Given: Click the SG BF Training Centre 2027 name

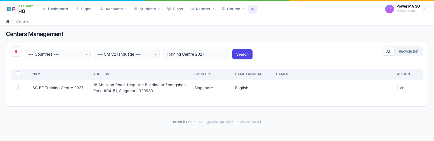Looking at the screenshot, I should pyautogui.click(x=58, y=88).
